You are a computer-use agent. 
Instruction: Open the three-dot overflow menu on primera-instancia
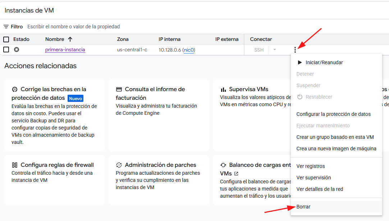click(295, 50)
